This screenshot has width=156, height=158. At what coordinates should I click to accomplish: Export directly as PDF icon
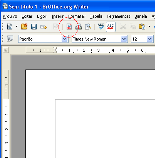point(69,27)
